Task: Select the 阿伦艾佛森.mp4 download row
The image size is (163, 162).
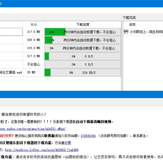Action: (x=11, y=73)
